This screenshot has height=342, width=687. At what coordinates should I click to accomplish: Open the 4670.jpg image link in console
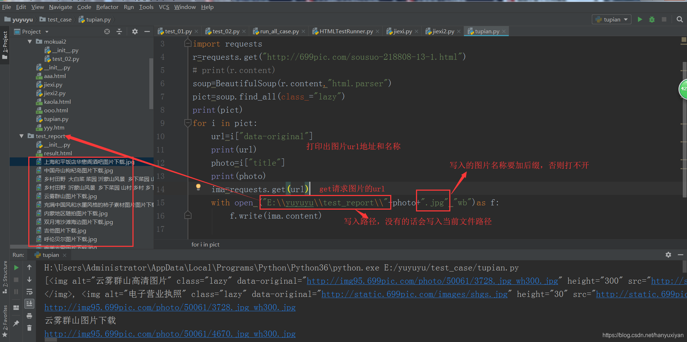[x=170, y=334]
